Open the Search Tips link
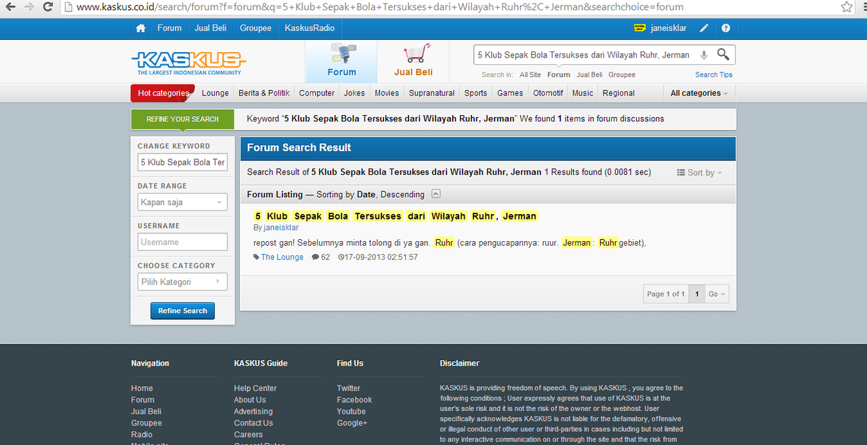867x445 pixels. coord(714,75)
